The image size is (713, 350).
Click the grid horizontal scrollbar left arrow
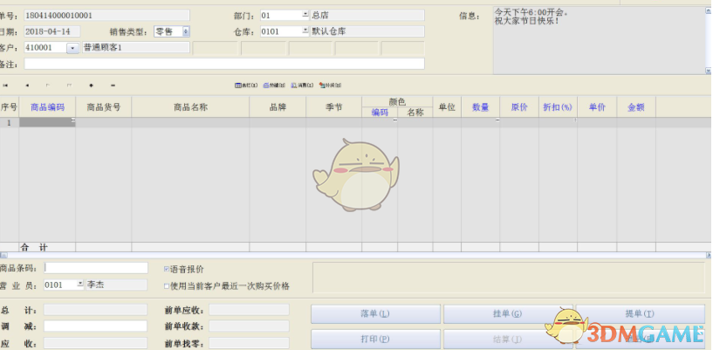tap(3, 256)
